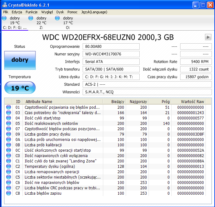This screenshot has width=215, height=207.
Task: Click status orb of attribute C7
Action: [9, 188]
